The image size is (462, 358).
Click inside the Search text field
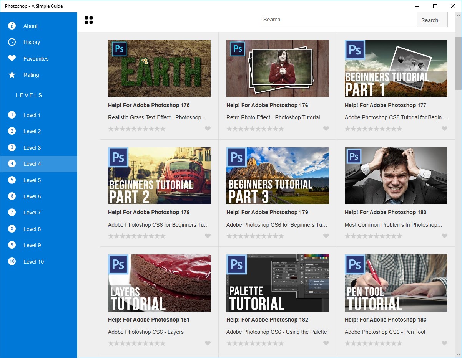[x=338, y=20]
